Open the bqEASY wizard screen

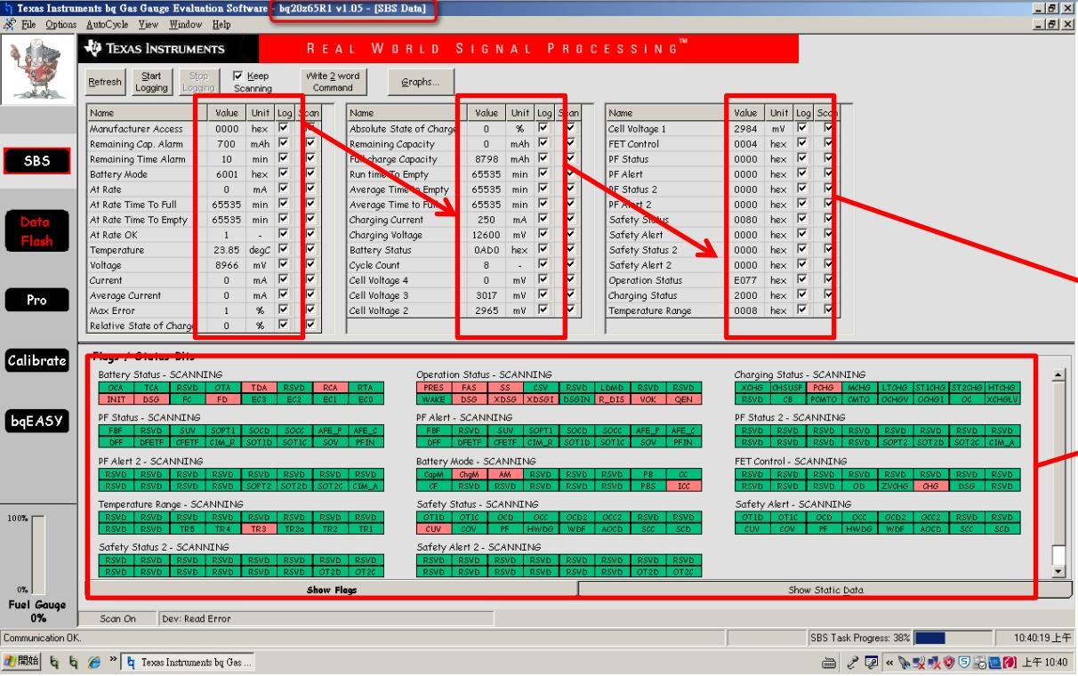tap(36, 421)
